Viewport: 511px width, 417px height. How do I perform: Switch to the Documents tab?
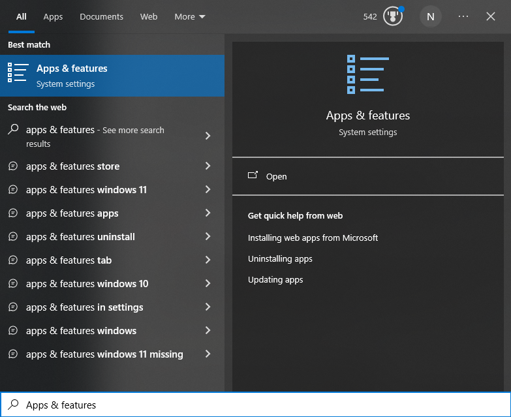pyautogui.click(x=101, y=16)
